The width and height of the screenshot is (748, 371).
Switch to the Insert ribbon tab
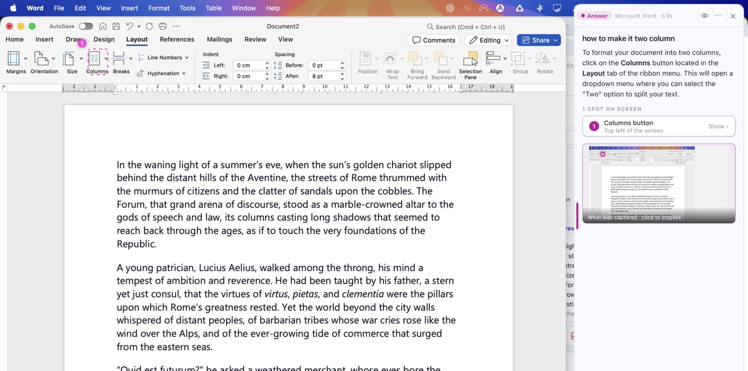(44, 39)
